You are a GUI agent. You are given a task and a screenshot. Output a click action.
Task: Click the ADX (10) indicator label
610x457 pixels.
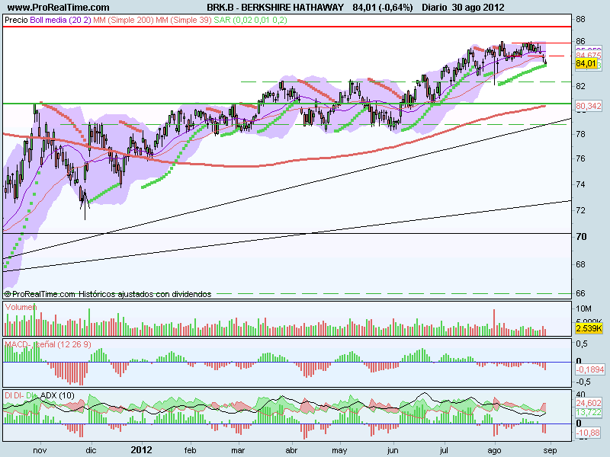tap(58, 395)
